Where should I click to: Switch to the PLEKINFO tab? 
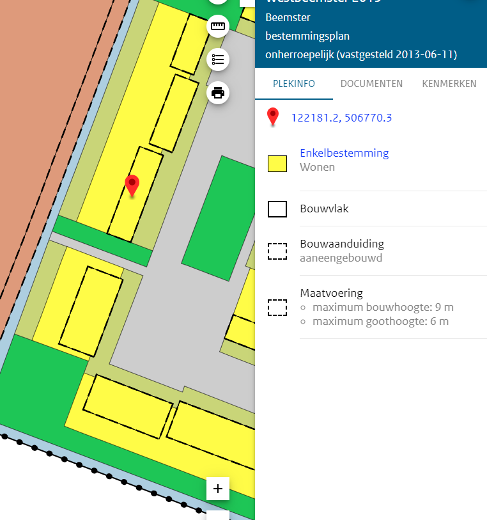294,84
